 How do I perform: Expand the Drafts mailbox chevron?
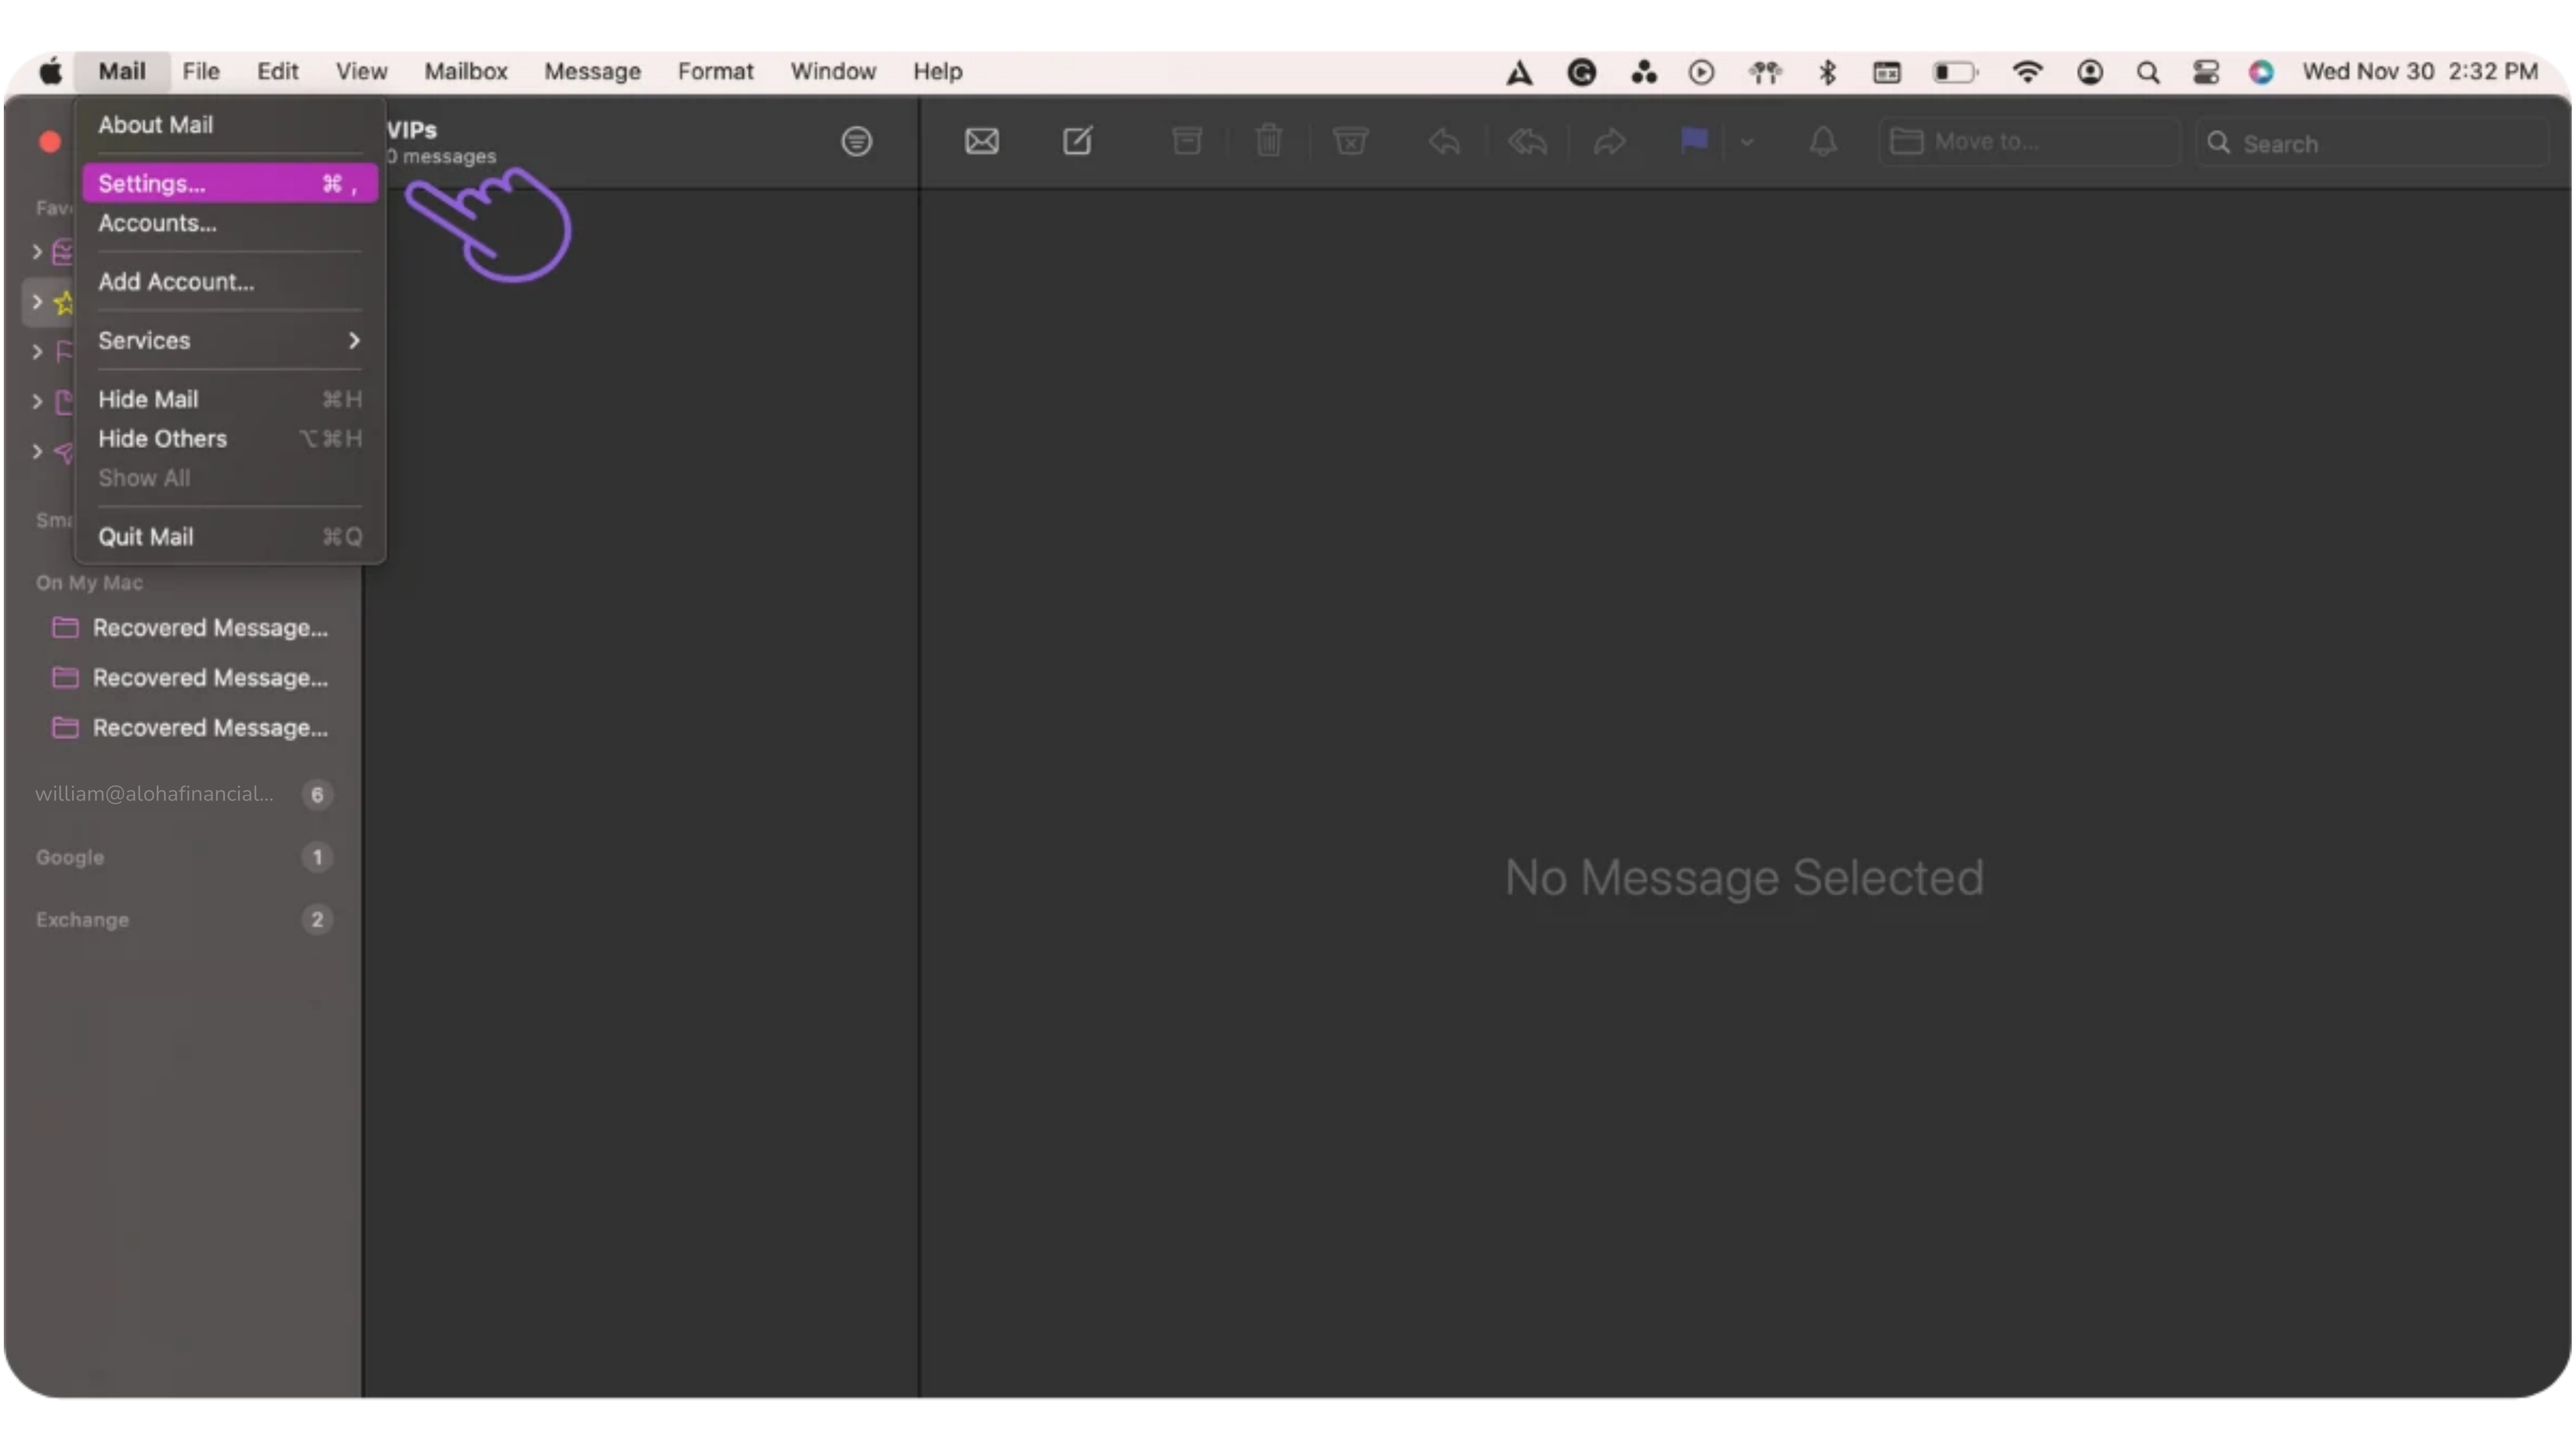[37, 402]
